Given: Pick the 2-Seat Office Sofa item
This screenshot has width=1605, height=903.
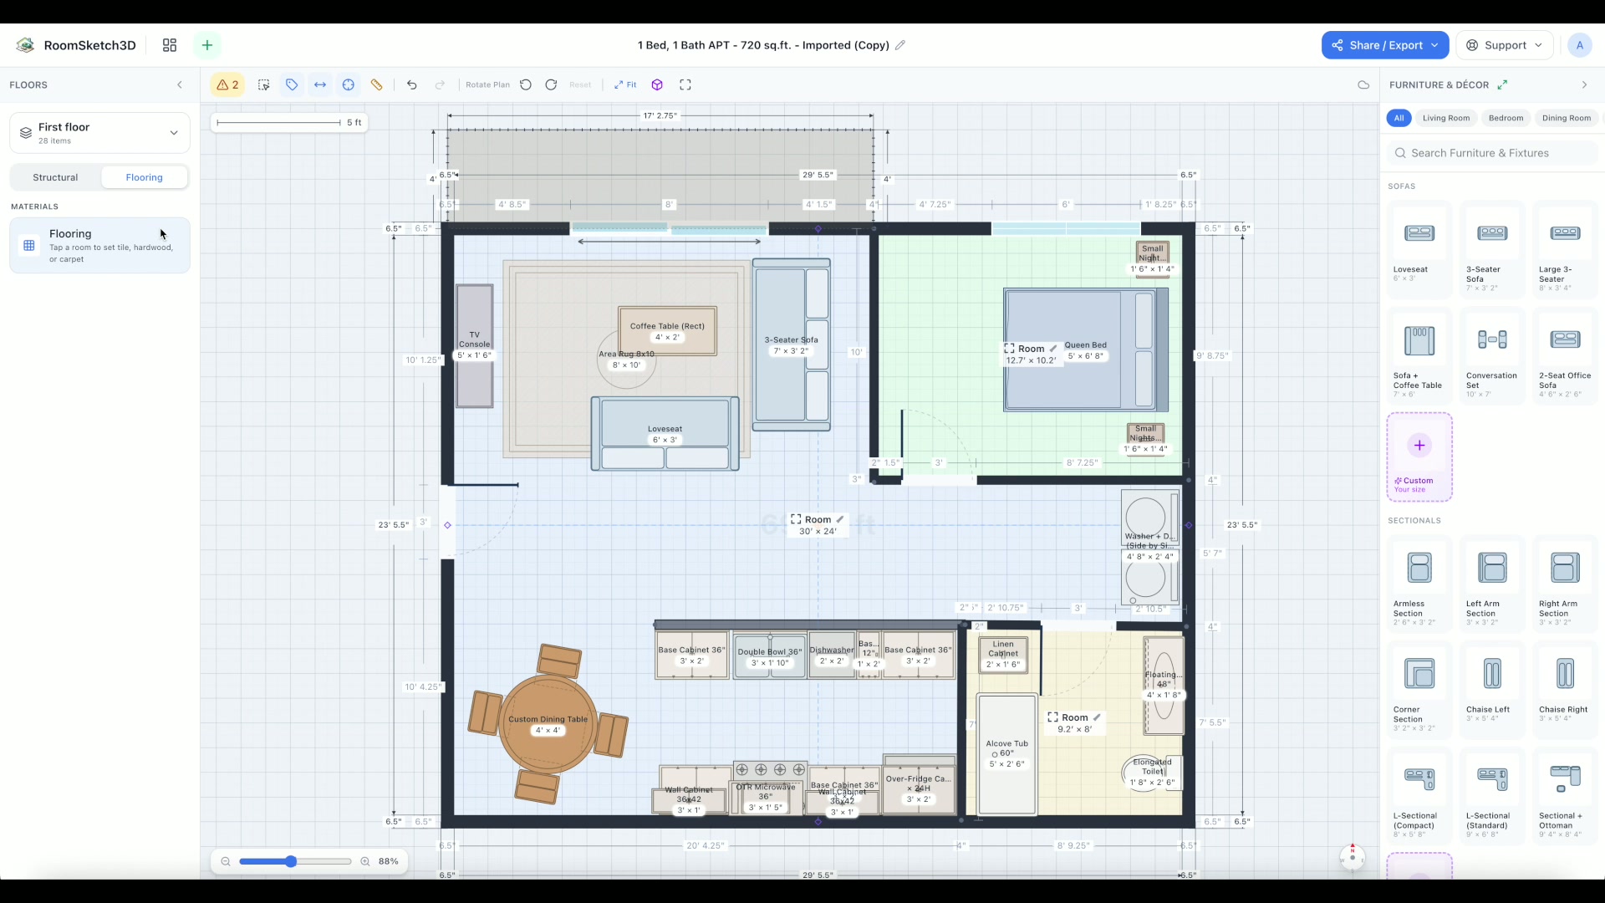Looking at the screenshot, I should (x=1565, y=355).
